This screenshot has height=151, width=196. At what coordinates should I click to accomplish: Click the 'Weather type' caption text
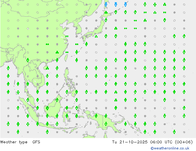tap(14, 142)
